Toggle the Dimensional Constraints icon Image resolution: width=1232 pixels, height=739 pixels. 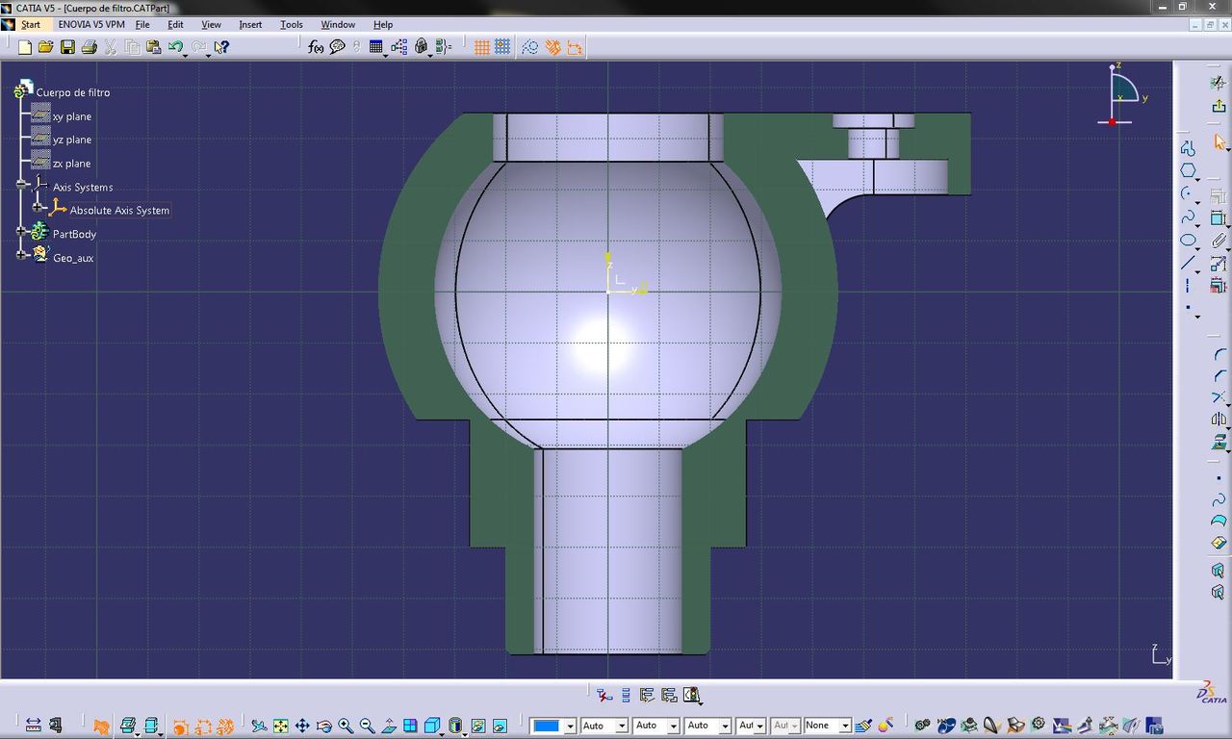tap(575, 46)
